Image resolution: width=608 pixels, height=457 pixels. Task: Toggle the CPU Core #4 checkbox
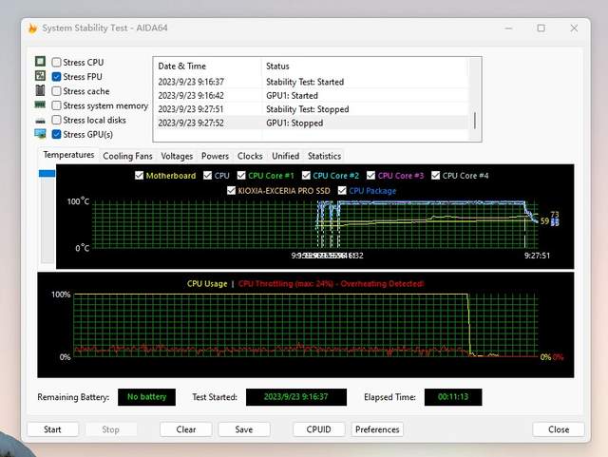tap(435, 176)
